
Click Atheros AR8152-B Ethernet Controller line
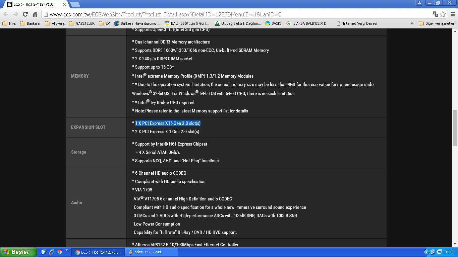click(186, 245)
